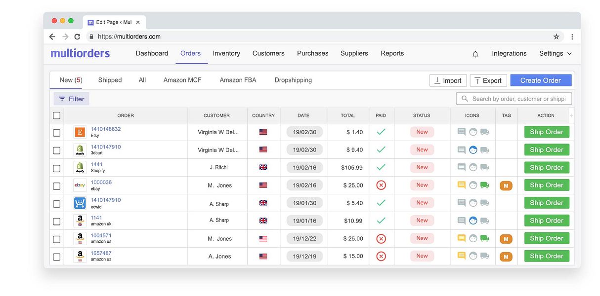Image resolution: width=600 pixels, height=296 pixels.
Task: Open the Etsy marketplace icon for order 1410148632
Action: point(80,132)
